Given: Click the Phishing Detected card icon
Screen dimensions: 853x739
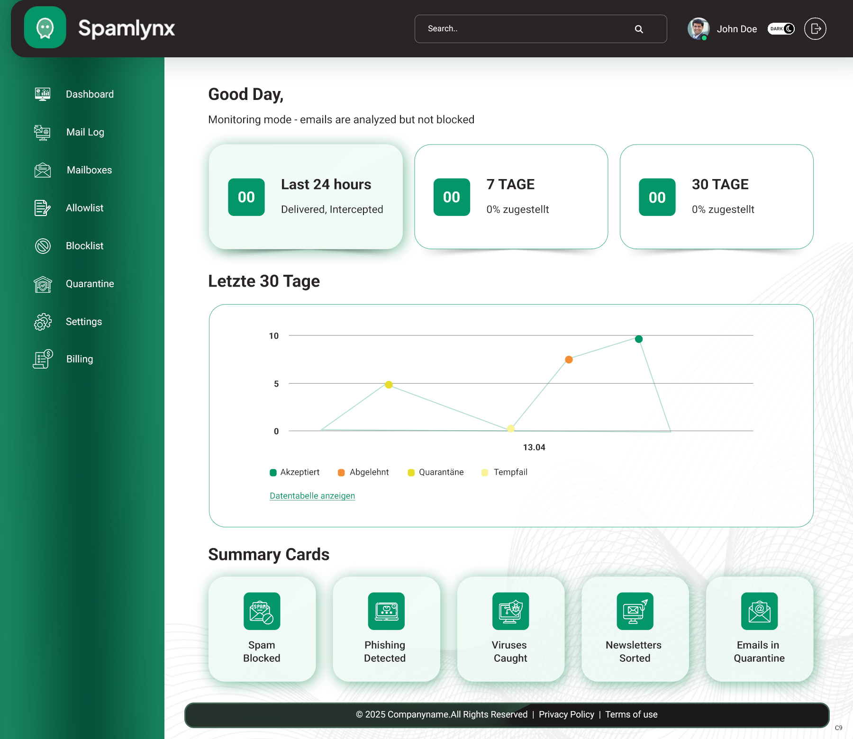Looking at the screenshot, I should pyautogui.click(x=386, y=611).
